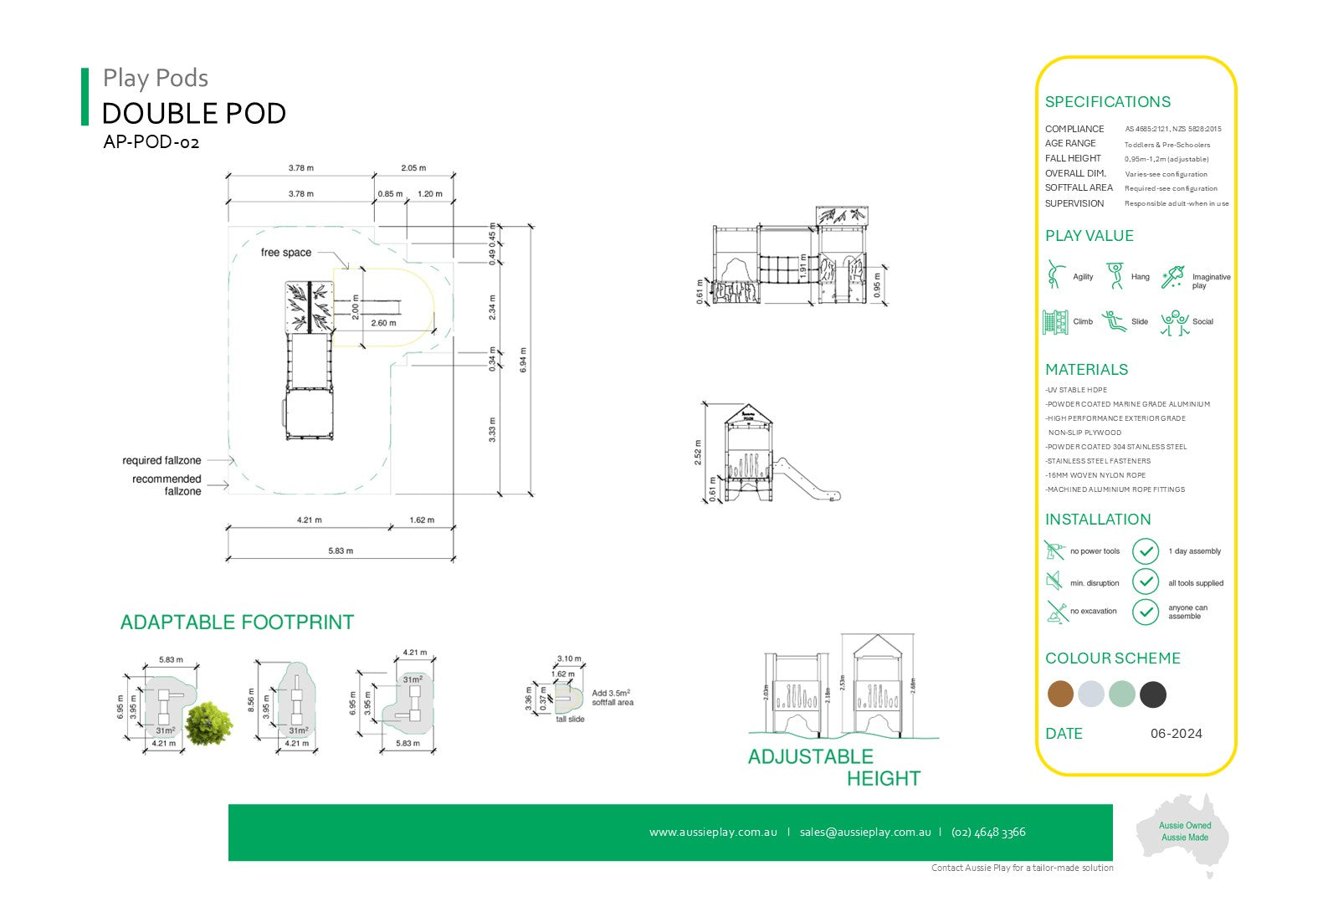This screenshot has width=1328, height=917.
Task: Click the no power tools icon
Action: pyautogui.click(x=1054, y=551)
